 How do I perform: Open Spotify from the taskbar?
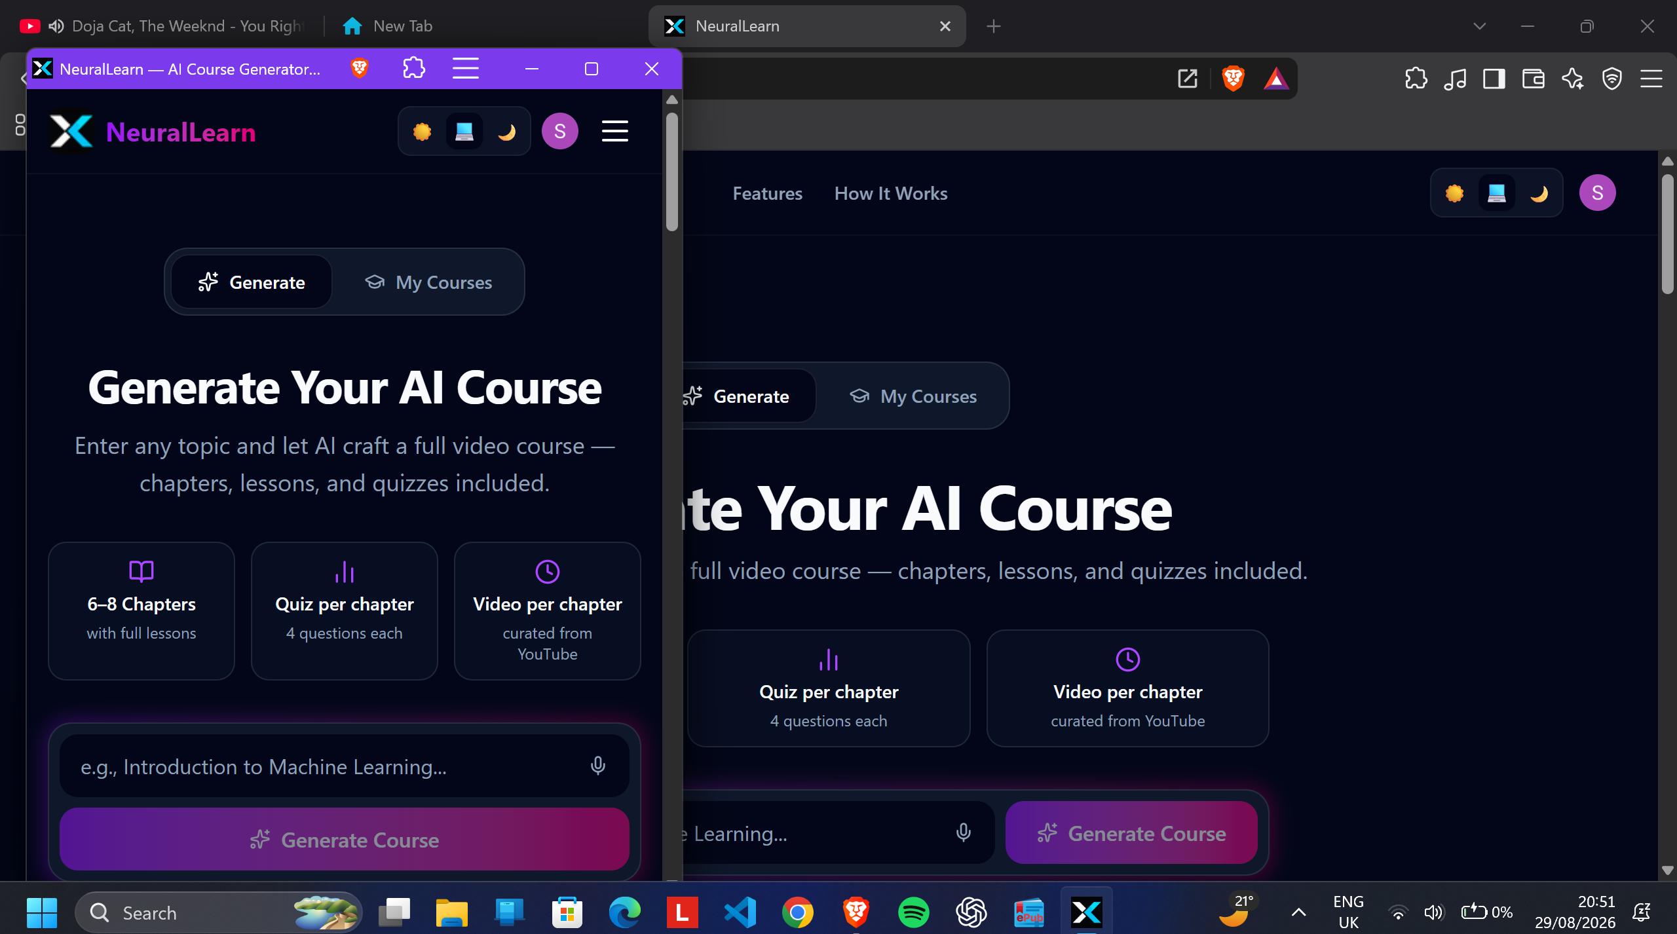(x=914, y=912)
